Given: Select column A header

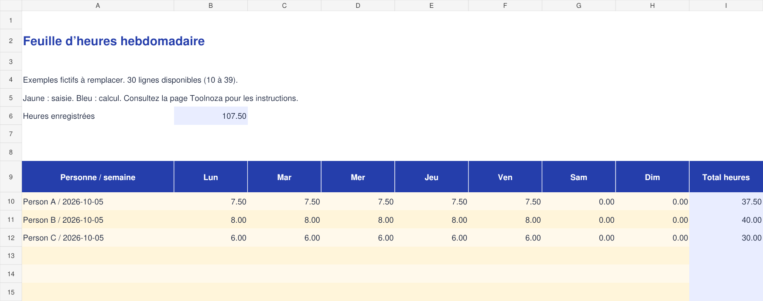Looking at the screenshot, I should tap(98, 5).
